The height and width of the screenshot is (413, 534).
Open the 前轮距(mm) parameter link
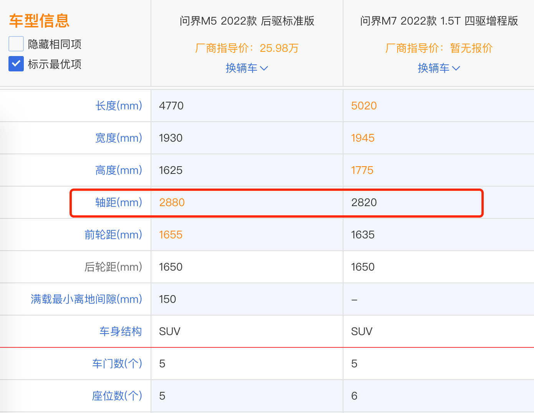tap(113, 235)
